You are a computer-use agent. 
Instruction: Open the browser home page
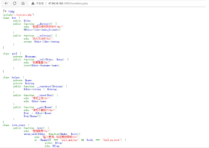tap(23, 3)
